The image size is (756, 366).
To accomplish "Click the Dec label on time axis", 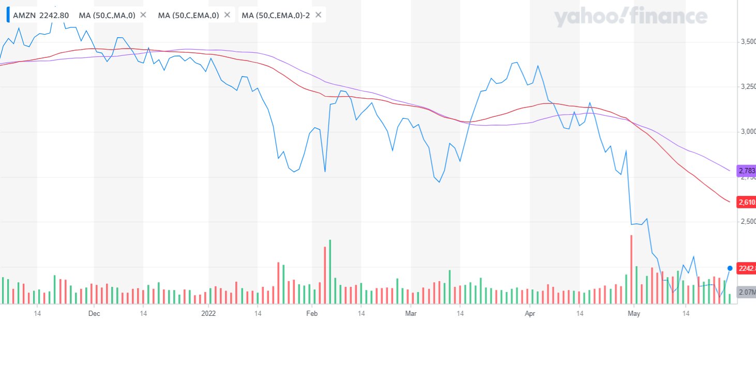I will pos(94,313).
